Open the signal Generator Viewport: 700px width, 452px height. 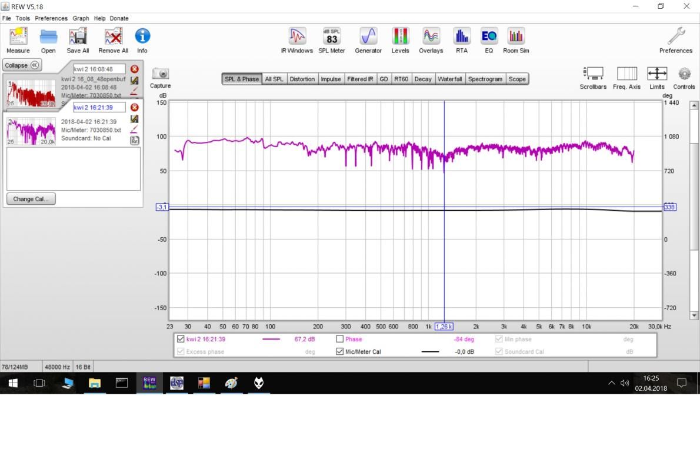point(368,40)
